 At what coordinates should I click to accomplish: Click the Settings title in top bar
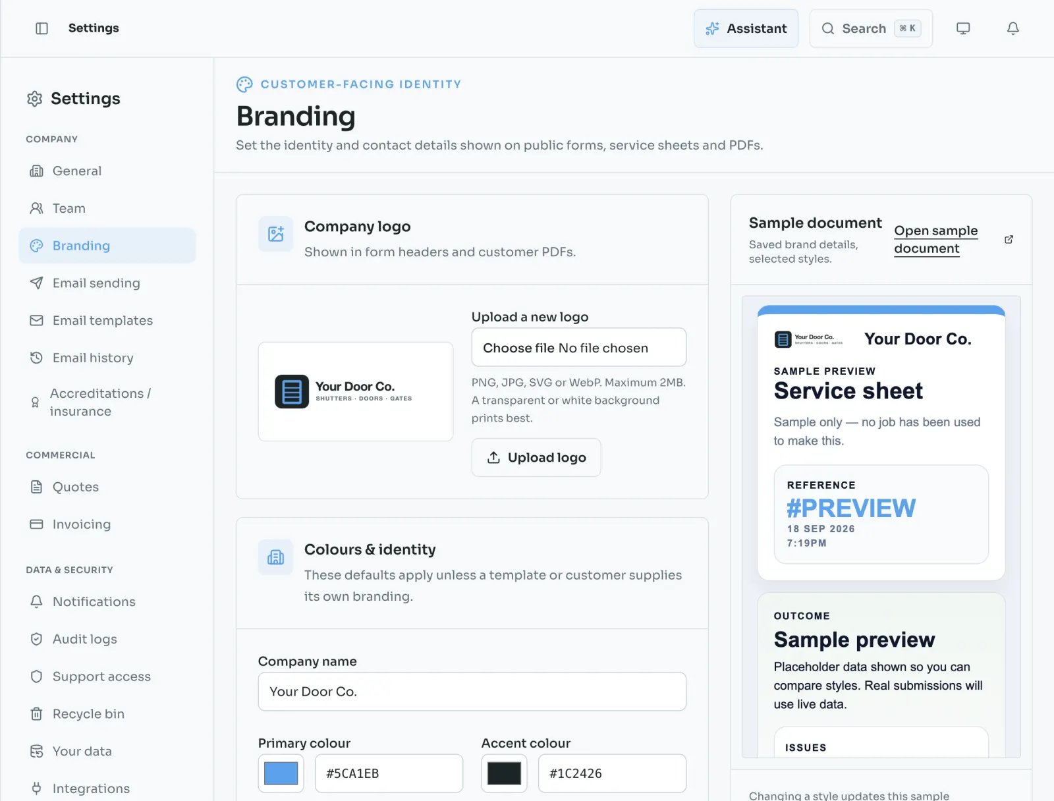point(94,28)
